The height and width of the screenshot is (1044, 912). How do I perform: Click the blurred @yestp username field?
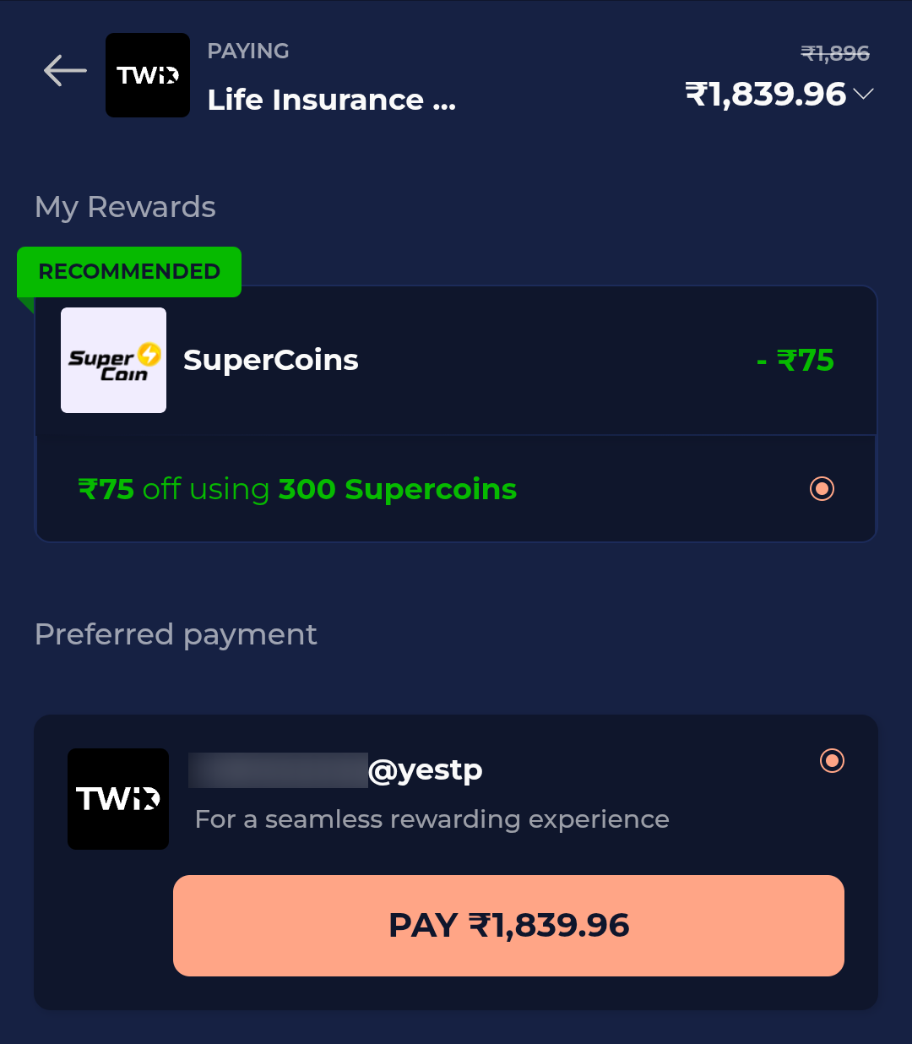(279, 769)
